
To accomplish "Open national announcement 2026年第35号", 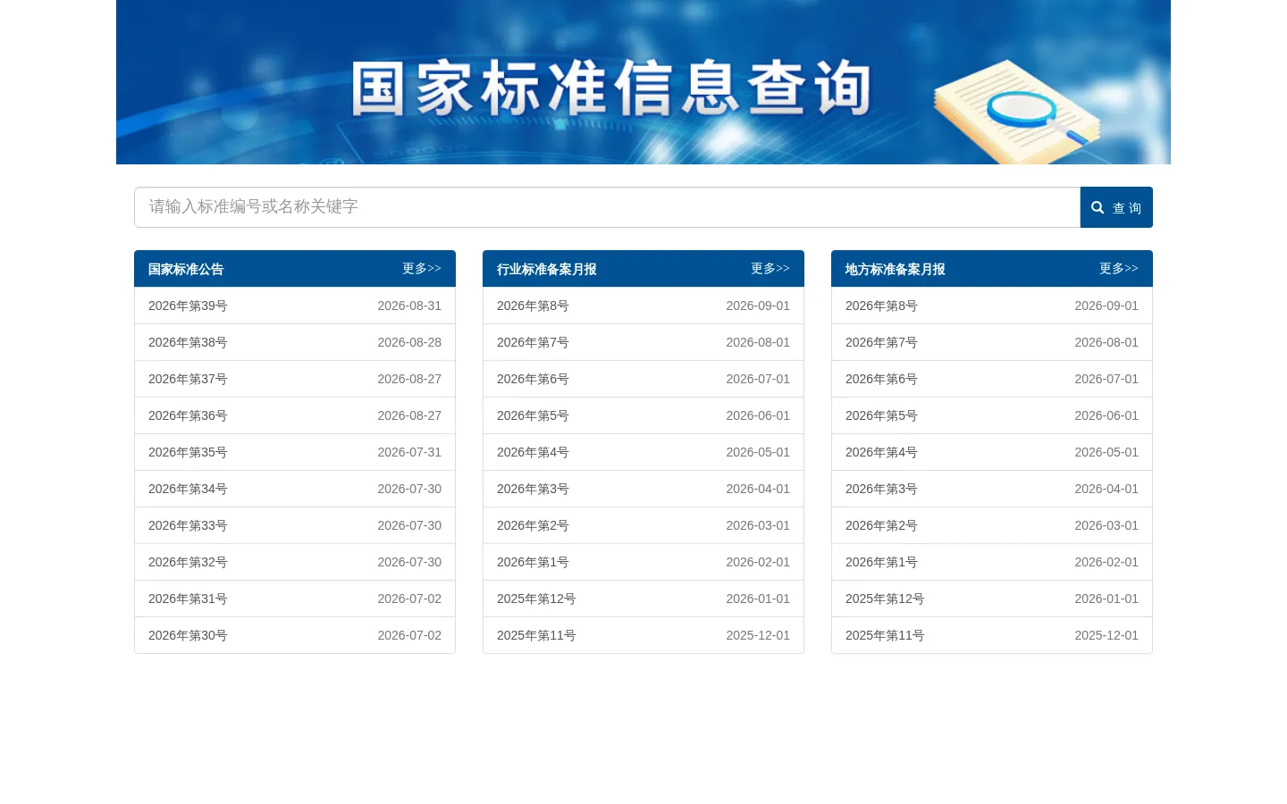I will (188, 452).
